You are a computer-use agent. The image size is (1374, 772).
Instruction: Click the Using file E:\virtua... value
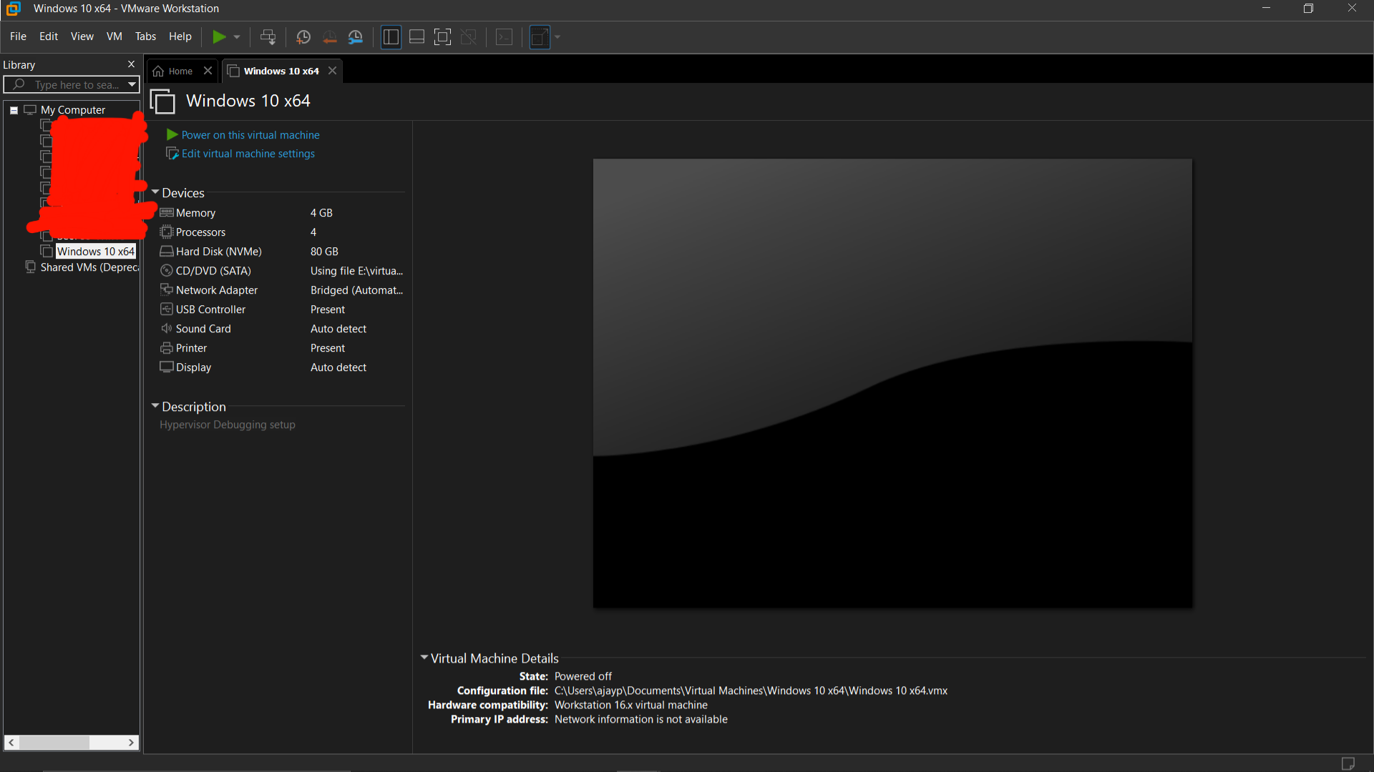356,271
